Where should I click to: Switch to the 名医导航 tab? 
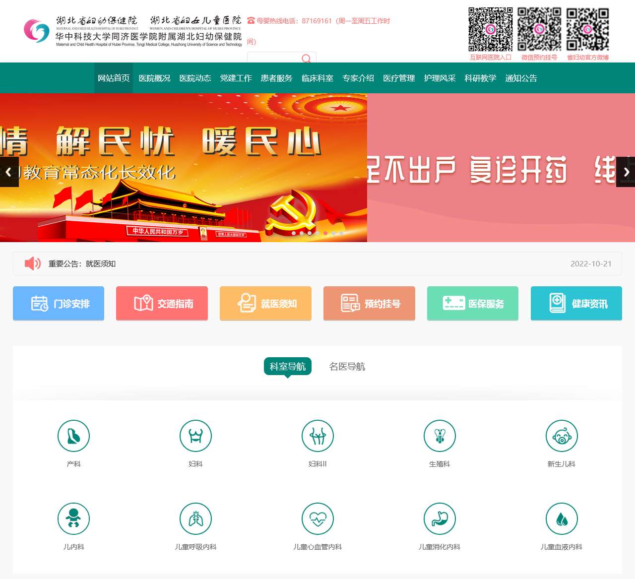347,367
